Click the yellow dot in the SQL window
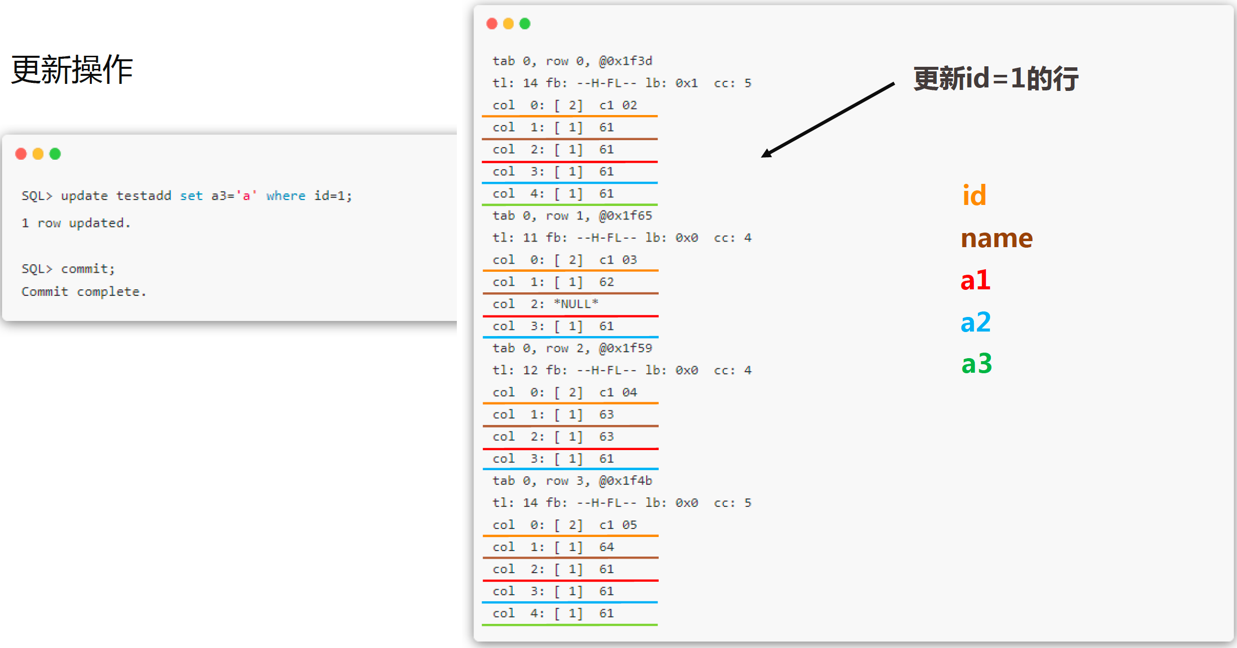Screen dimensions: 1237x648 point(38,154)
